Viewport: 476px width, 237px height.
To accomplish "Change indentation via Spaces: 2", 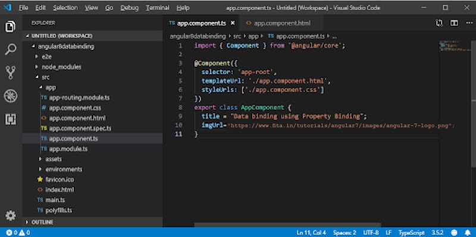I will pos(345,233).
